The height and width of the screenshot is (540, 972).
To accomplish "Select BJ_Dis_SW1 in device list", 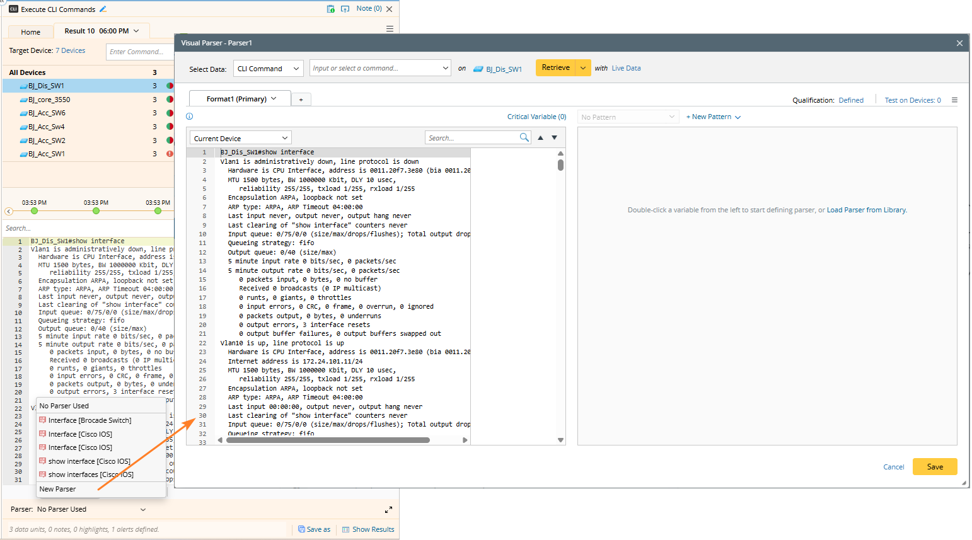I will [88, 86].
